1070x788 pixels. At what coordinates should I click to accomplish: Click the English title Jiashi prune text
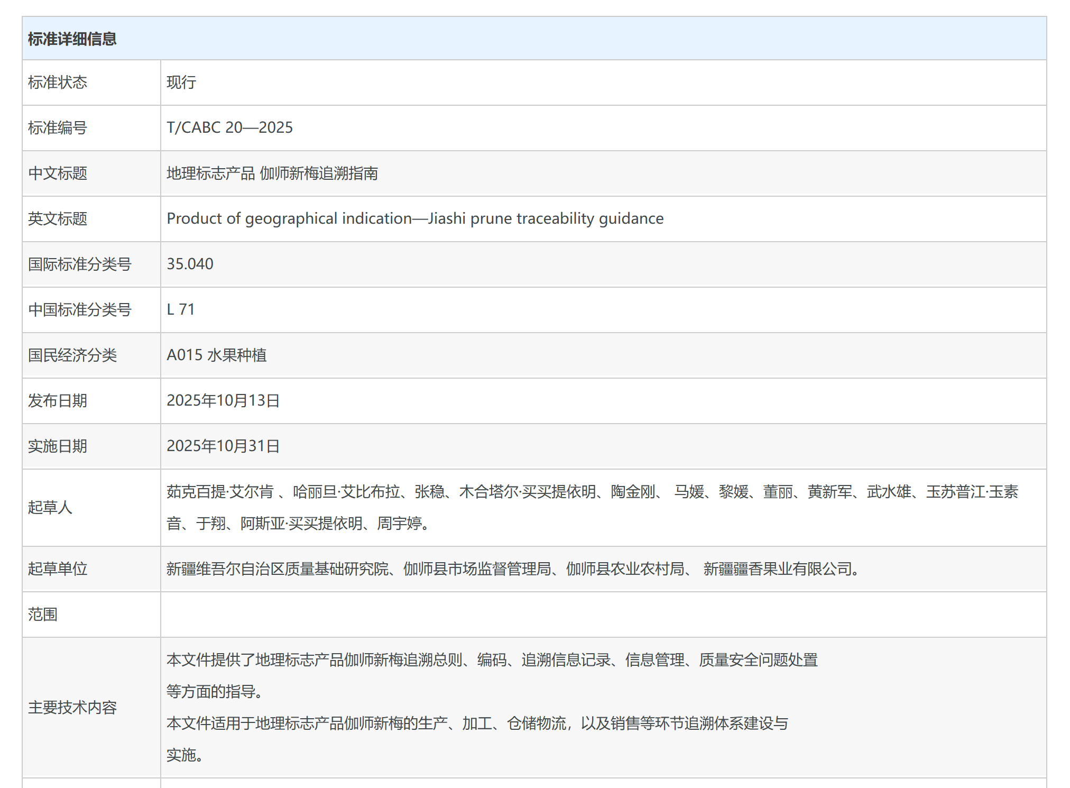coord(471,218)
